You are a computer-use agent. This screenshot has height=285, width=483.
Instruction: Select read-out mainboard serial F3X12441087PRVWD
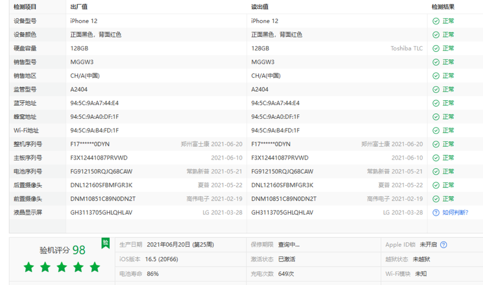[x=280, y=157]
